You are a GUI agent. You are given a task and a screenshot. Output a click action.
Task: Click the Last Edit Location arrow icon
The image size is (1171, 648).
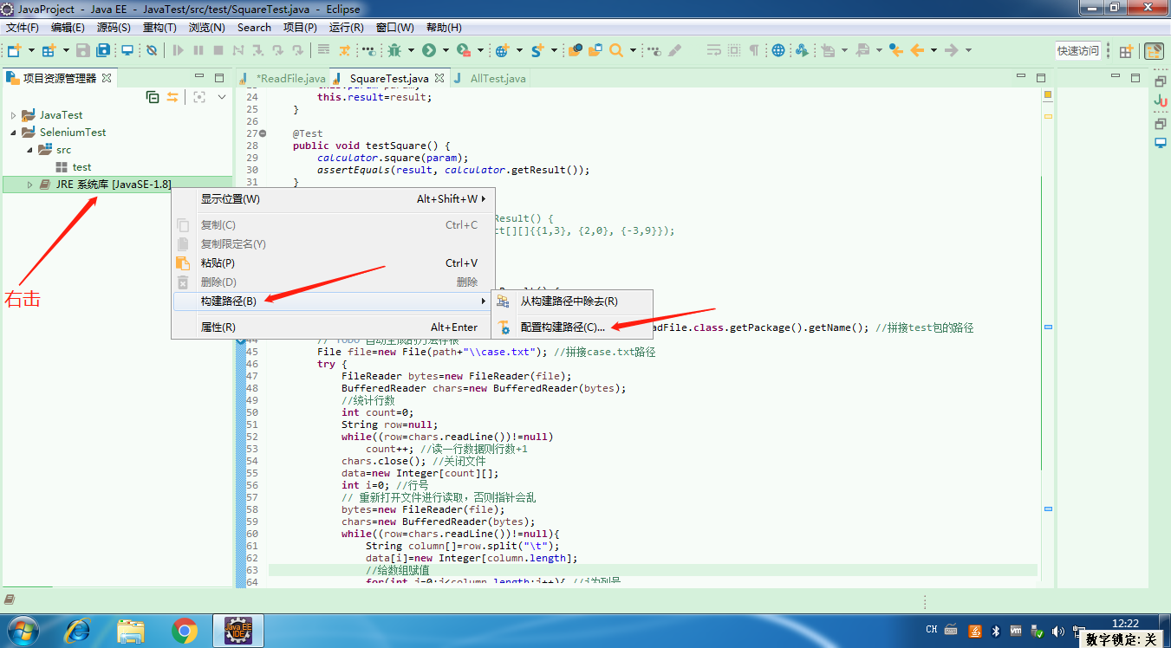pyautogui.click(x=896, y=50)
